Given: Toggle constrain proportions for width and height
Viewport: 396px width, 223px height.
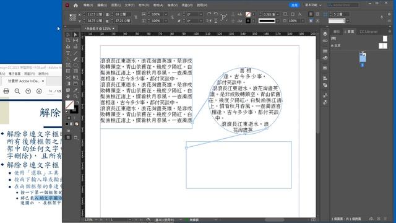Looking at the screenshot, I should pyautogui.click(x=136, y=17).
